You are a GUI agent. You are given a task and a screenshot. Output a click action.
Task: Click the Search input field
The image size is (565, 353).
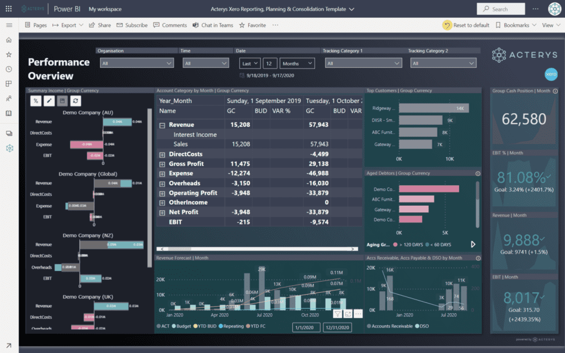(x=501, y=9)
